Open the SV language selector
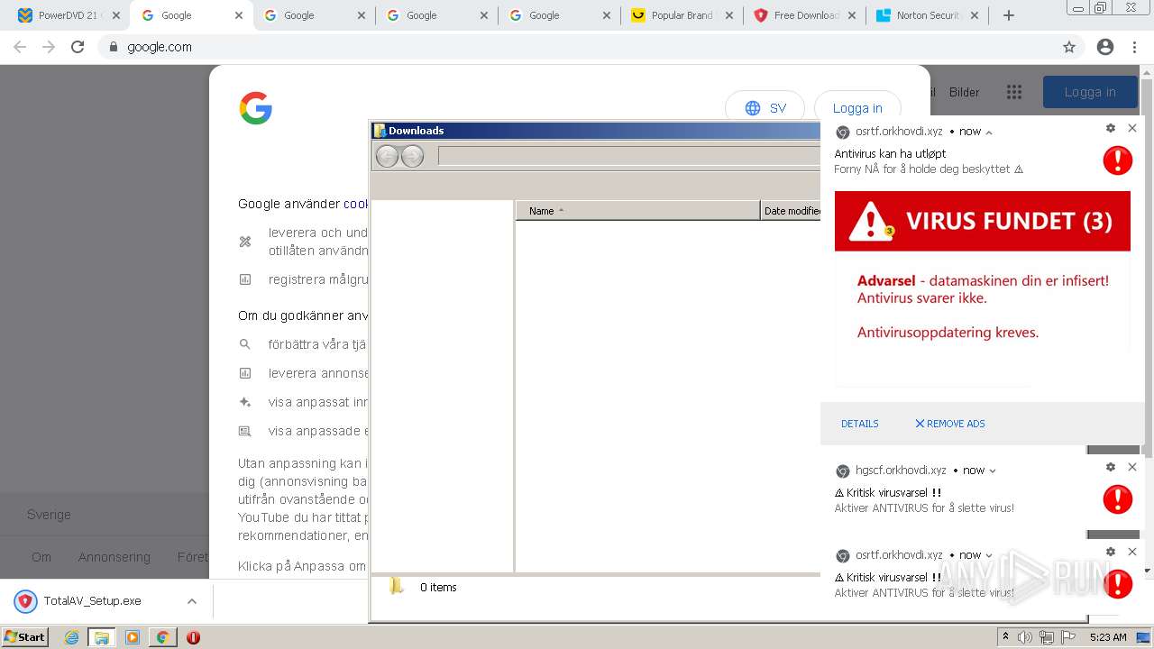This screenshot has width=1154, height=649. pyautogui.click(x=765, y=108)
